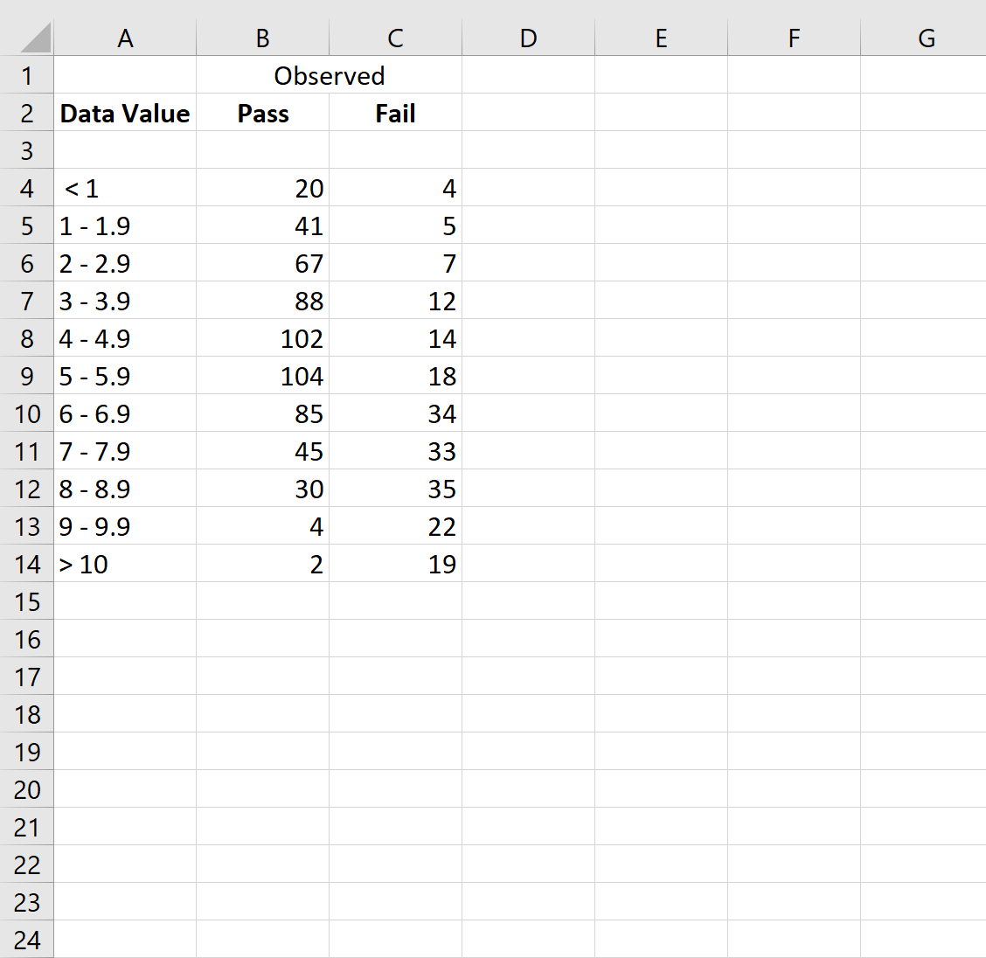Select the '3 - 3.9' cell
986x958 pixels.
[125, 301]
